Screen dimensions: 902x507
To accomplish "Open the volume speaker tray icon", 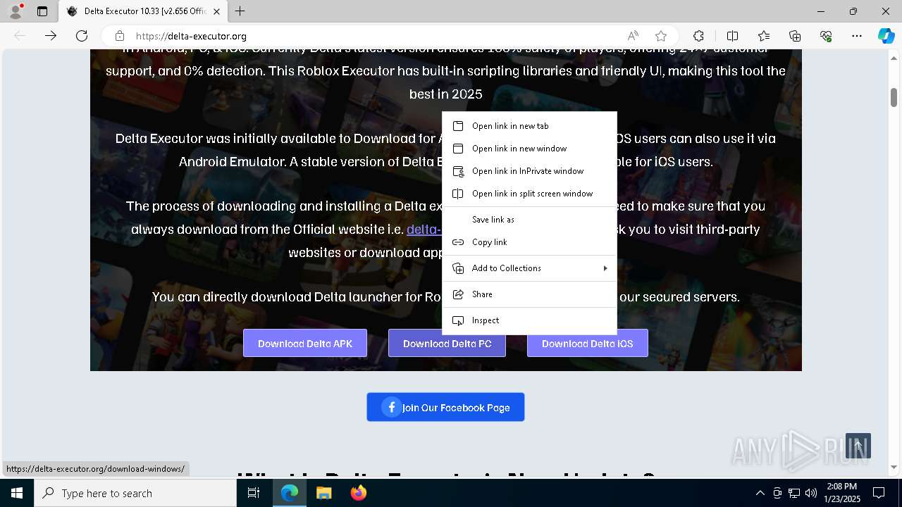I will 811,493.
